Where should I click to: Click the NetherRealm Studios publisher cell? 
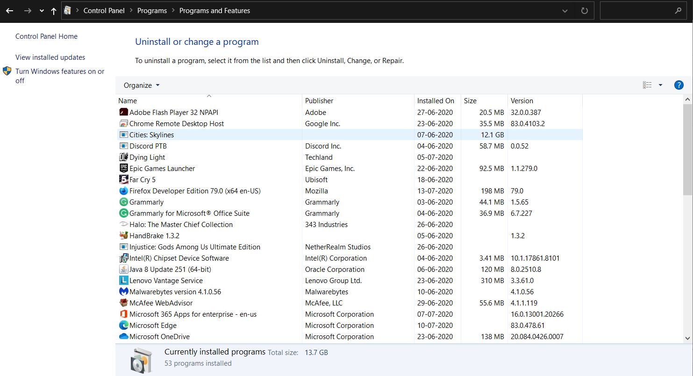point(338,247)
